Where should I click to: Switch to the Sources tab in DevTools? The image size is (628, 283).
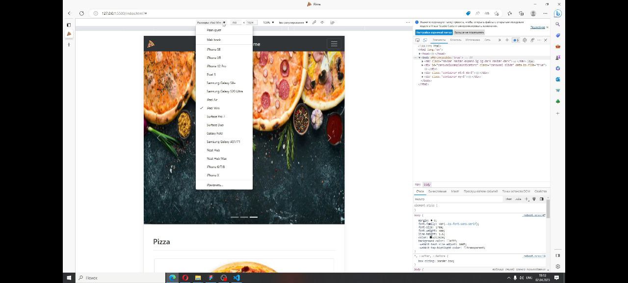pyautogui.click(x=472, y=40)
